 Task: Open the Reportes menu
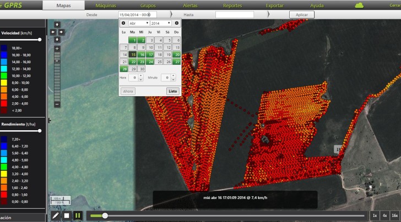click(232, 5)
